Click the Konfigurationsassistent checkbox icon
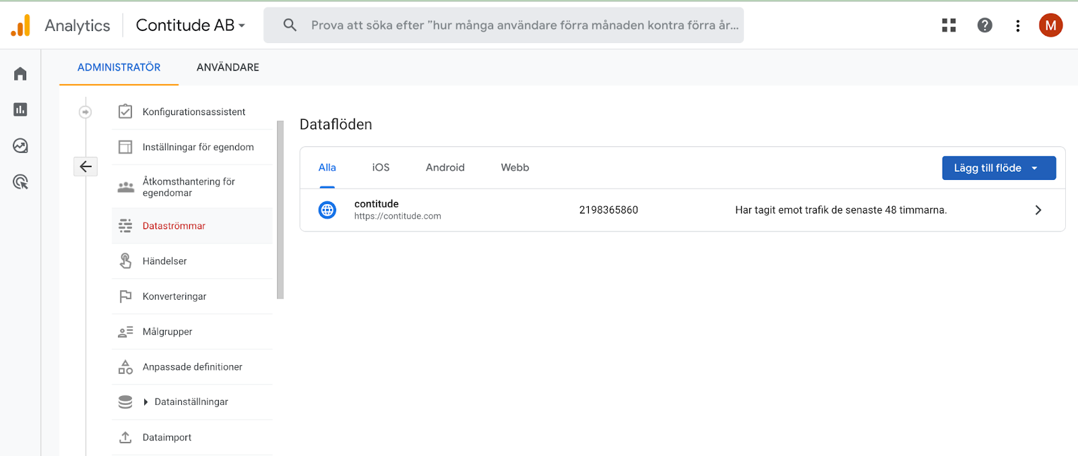The height and width of the screenshot is (456, 1078). [x=125, y=112]
